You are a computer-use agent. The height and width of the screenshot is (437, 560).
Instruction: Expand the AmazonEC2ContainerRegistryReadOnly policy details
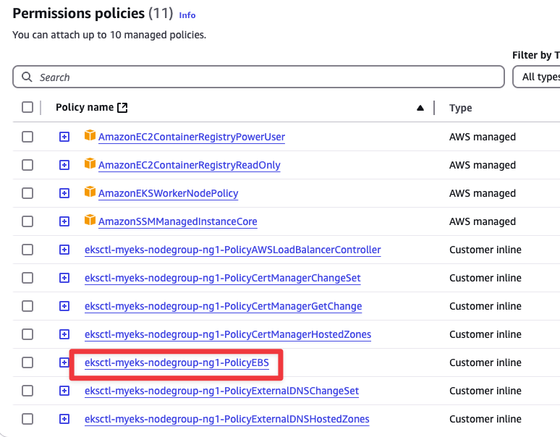[64, 165]
